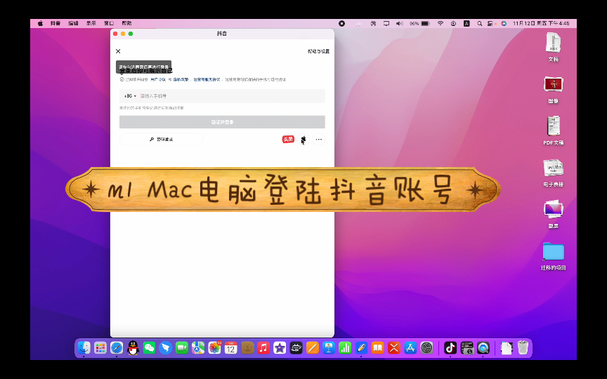The width and height of the screenshot is (607, 379).
Task: Open Siri from the menu bar
Action: pos(504,23)
